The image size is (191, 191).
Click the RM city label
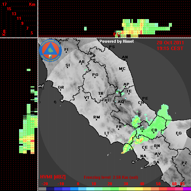[97, 117]
